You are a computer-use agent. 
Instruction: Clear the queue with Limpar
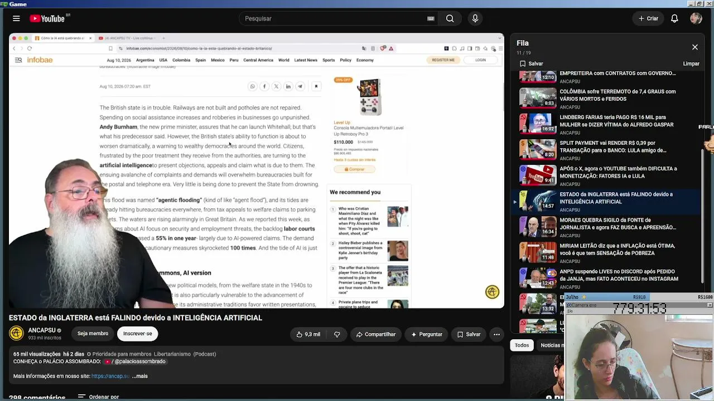(691, 63)
